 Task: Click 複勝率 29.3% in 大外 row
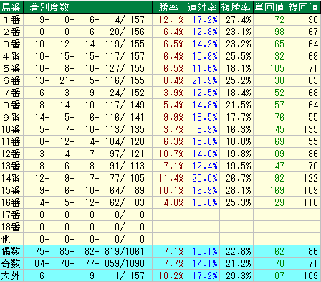click(239, 276)
